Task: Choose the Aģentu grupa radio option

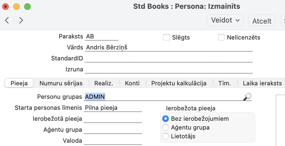Action: 165,127
